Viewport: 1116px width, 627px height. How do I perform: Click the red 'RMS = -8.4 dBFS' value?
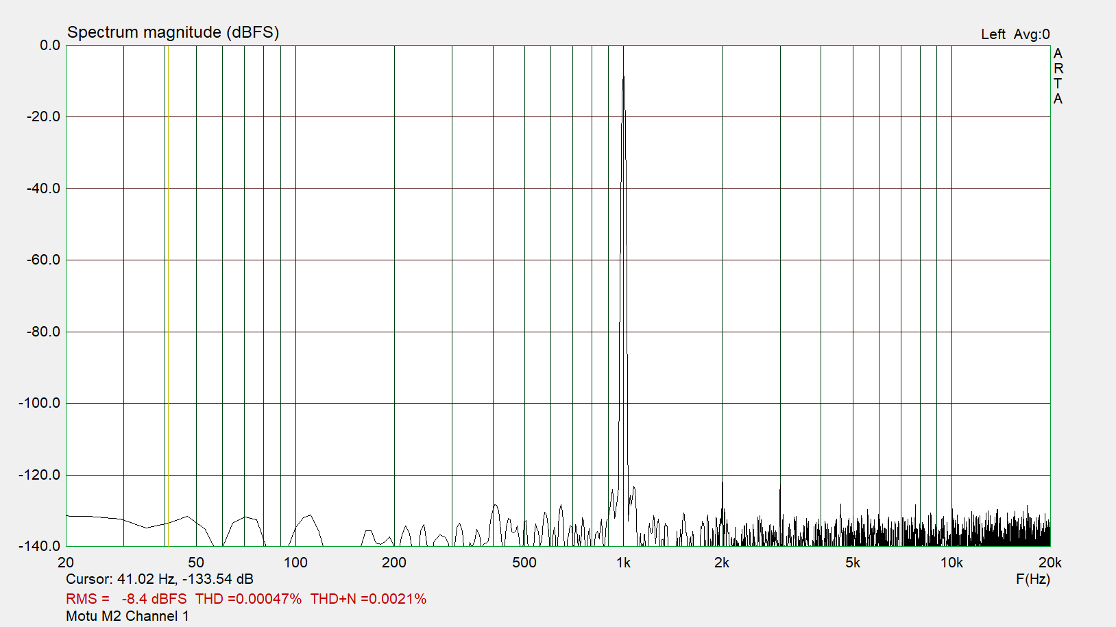coord(126,599)
